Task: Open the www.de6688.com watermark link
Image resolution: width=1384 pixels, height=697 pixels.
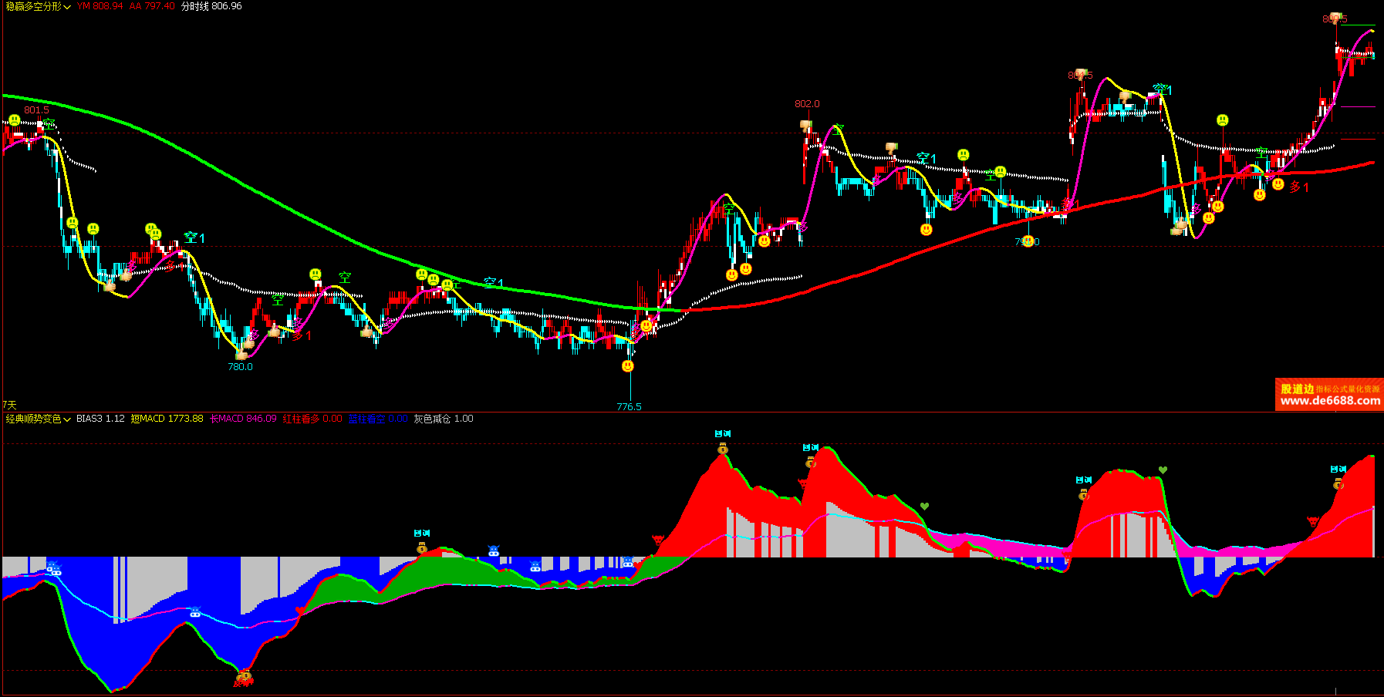Action: (x=1330, y=400)
